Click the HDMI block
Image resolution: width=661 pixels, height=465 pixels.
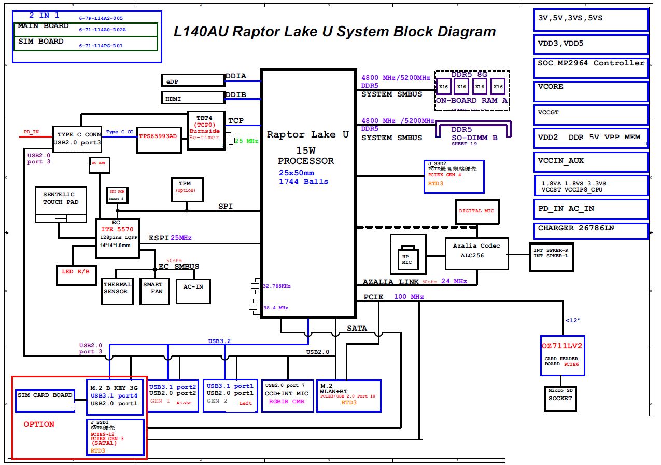coord(193,98)
